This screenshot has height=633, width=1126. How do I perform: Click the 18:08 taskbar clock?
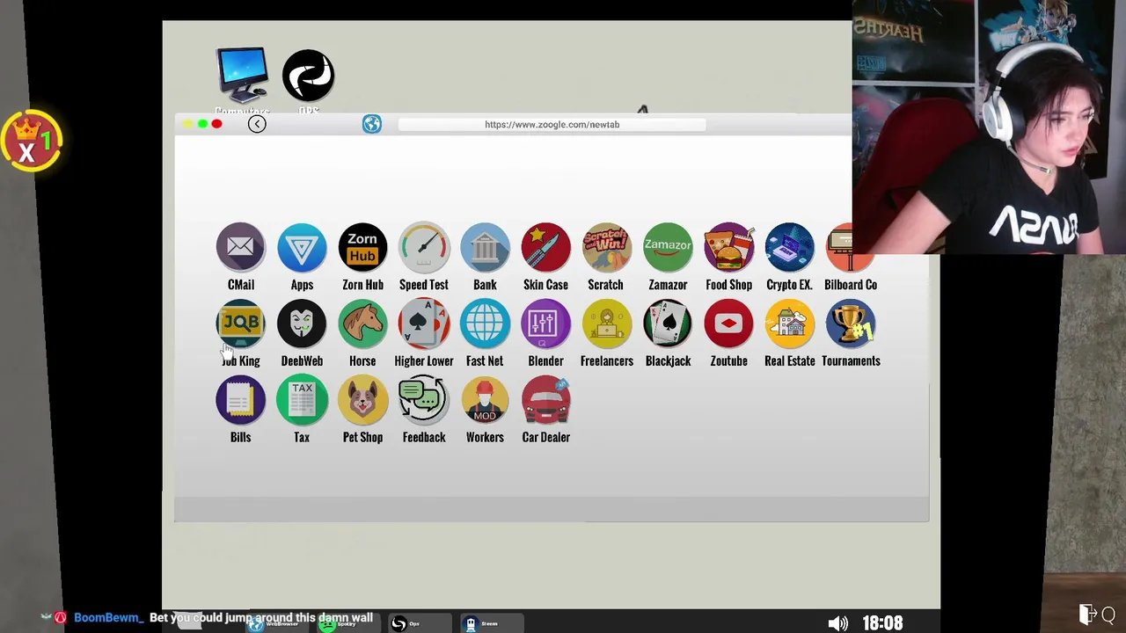tap(882, 623)
